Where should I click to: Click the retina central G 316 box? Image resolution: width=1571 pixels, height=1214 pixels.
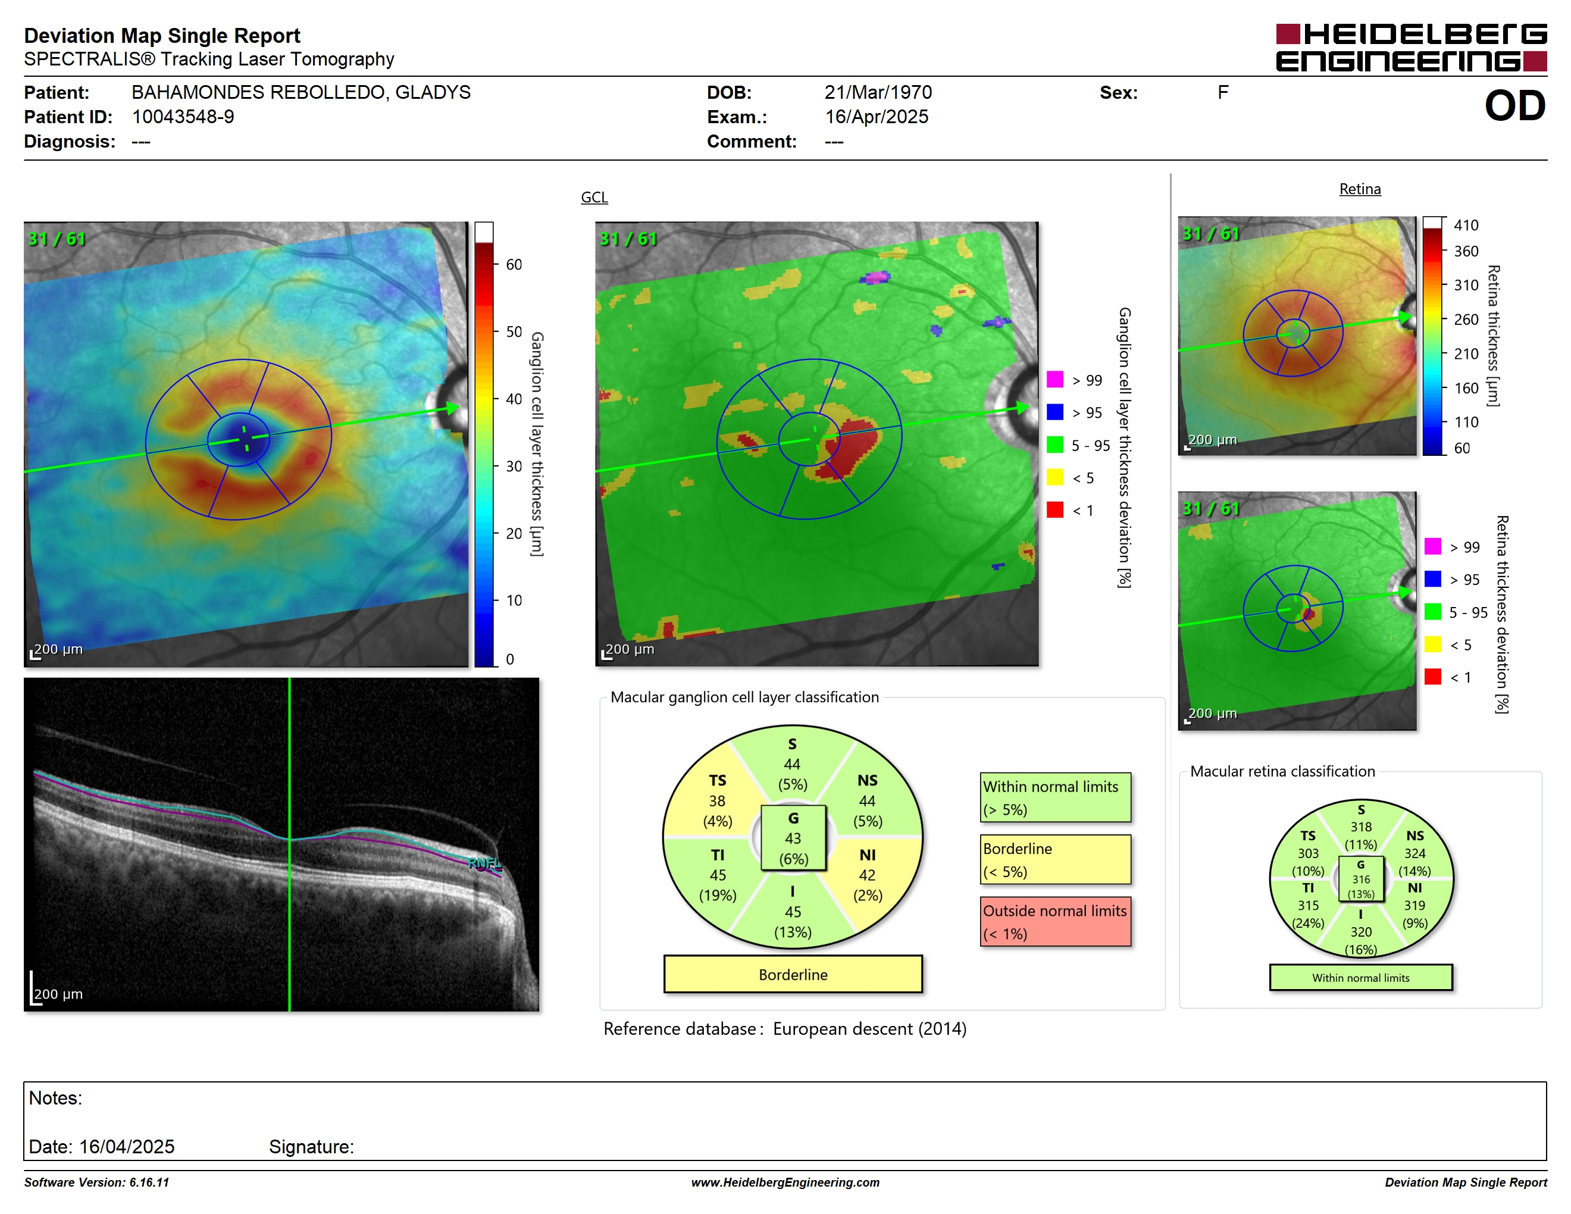point(1361,879)
